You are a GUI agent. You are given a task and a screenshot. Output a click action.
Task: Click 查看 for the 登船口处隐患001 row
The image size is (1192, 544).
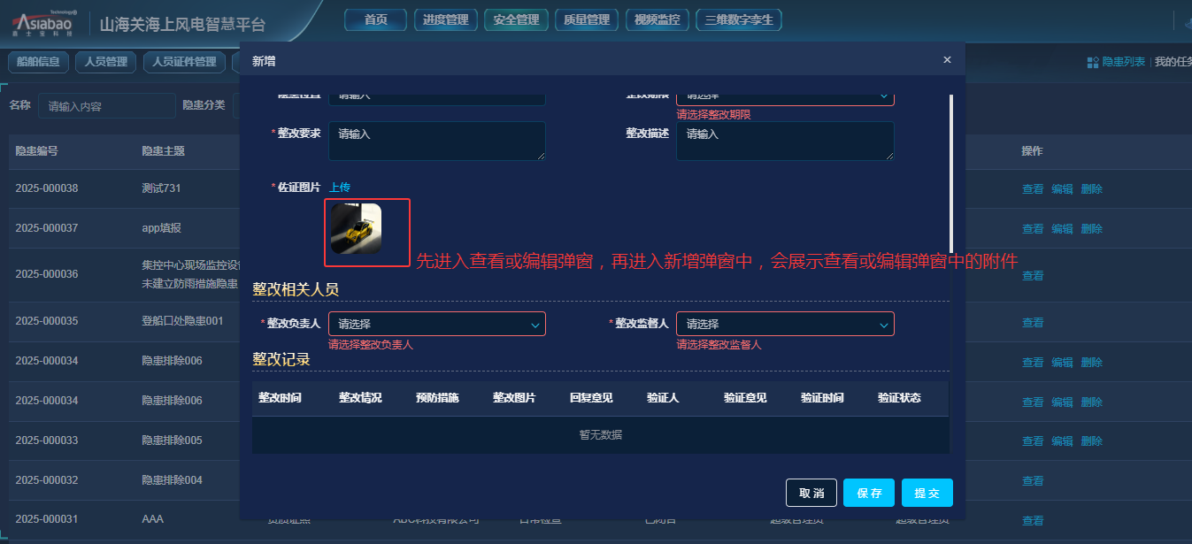pyautogui.click(x=1033, y=323)
